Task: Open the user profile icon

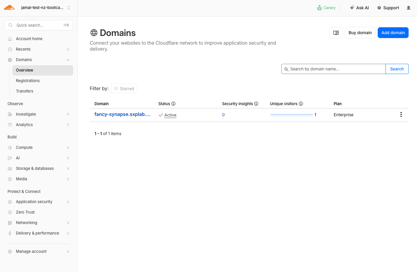Action: tap(409, 8)
